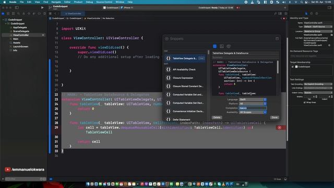
Task: Open the find navigator magnifier icon
Action: (x=19, y=14)
